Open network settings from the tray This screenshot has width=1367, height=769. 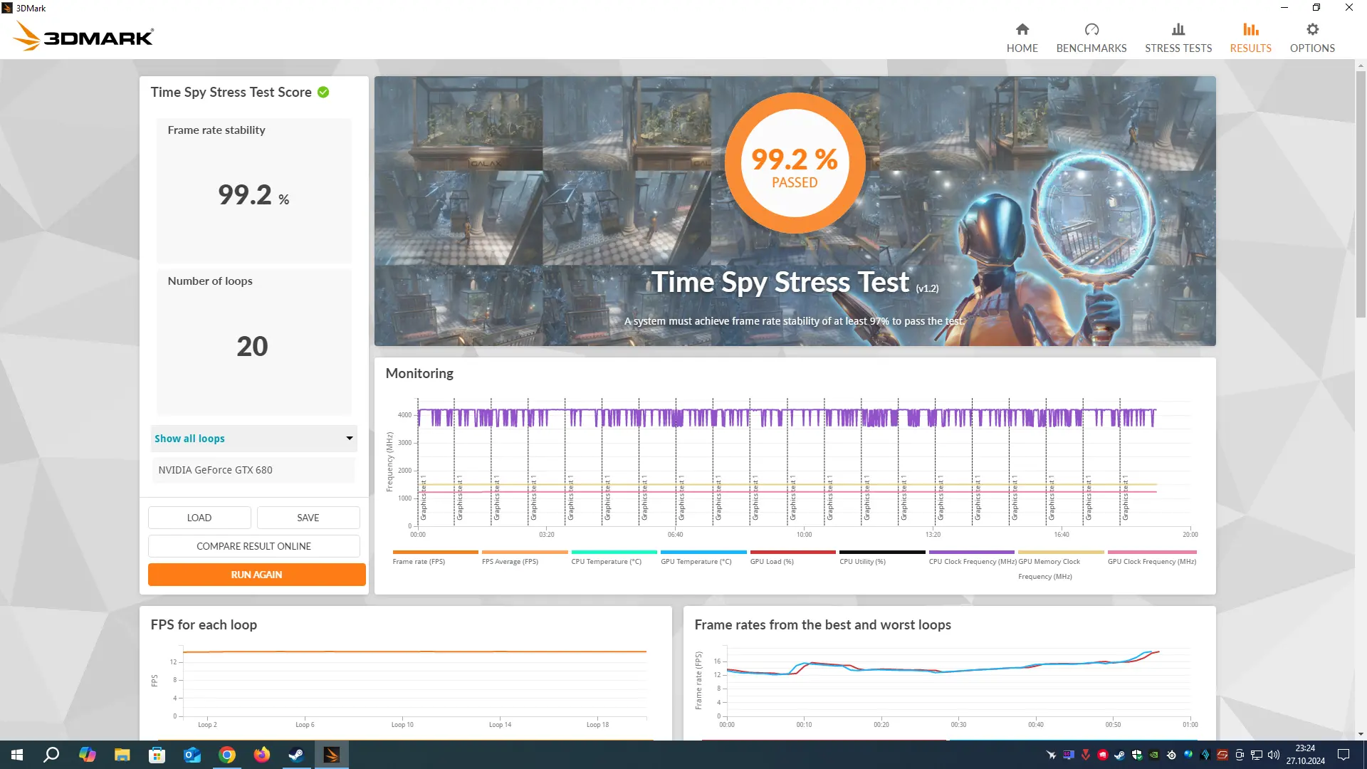point(1257,755)
